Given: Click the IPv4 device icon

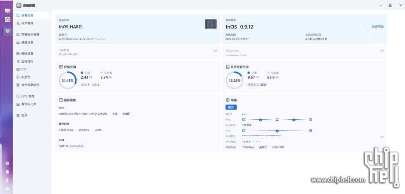Looking at the screenshot, I should [x=244, y=120].
